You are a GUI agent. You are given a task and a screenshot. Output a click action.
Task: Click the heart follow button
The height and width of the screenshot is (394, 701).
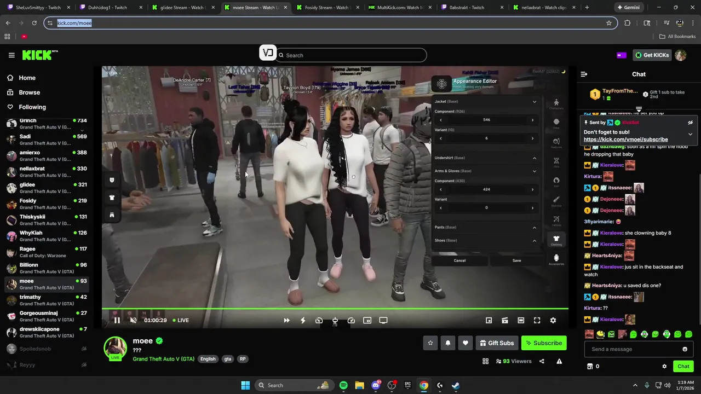click(x=466, y=343)
